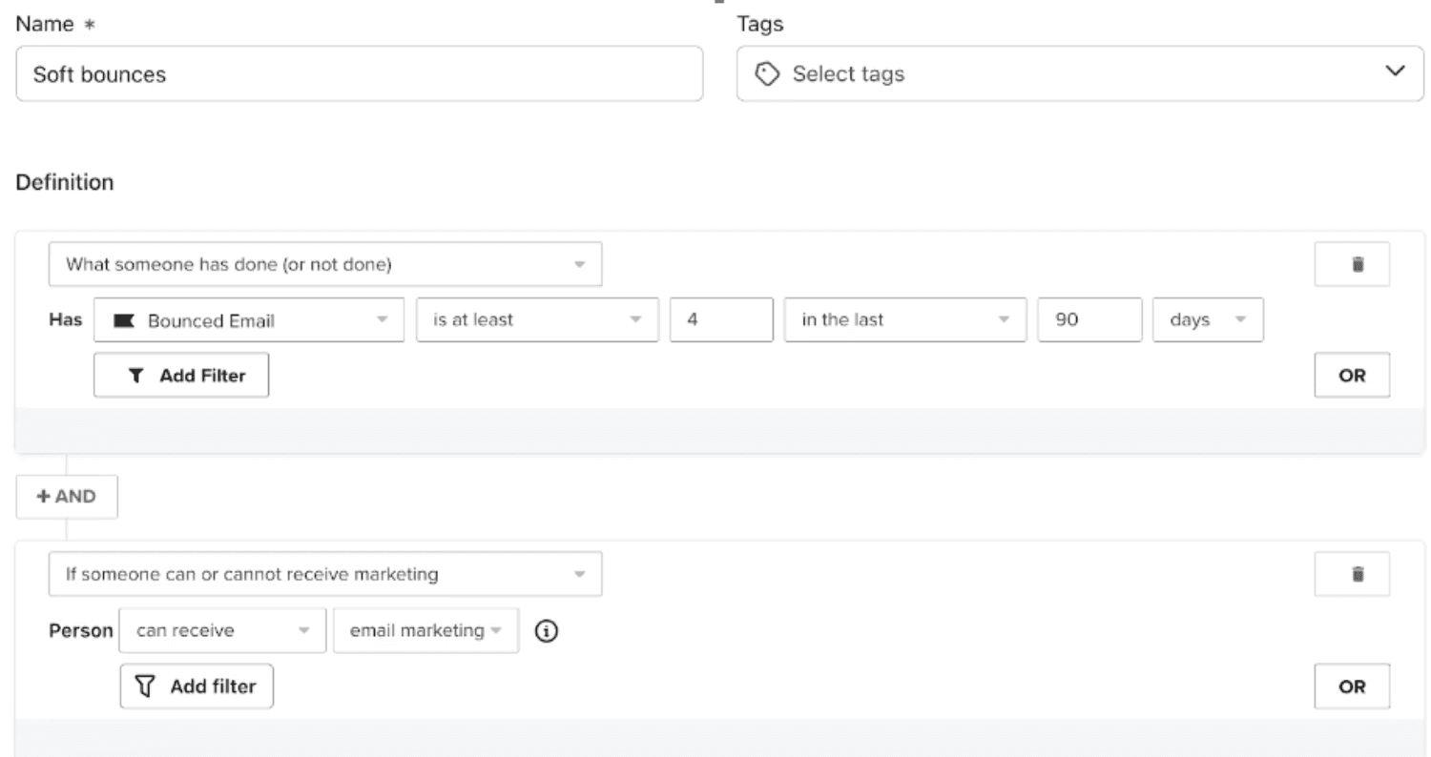Open 'If someone can or cannot receive marketing' dropdown

pos(325,574)
